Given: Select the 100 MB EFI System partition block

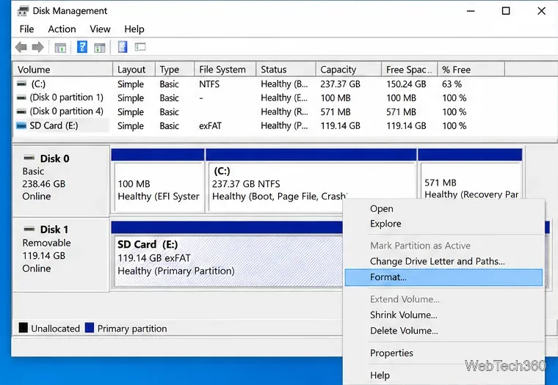Looking at the screenshot, I should click(158, 180).
